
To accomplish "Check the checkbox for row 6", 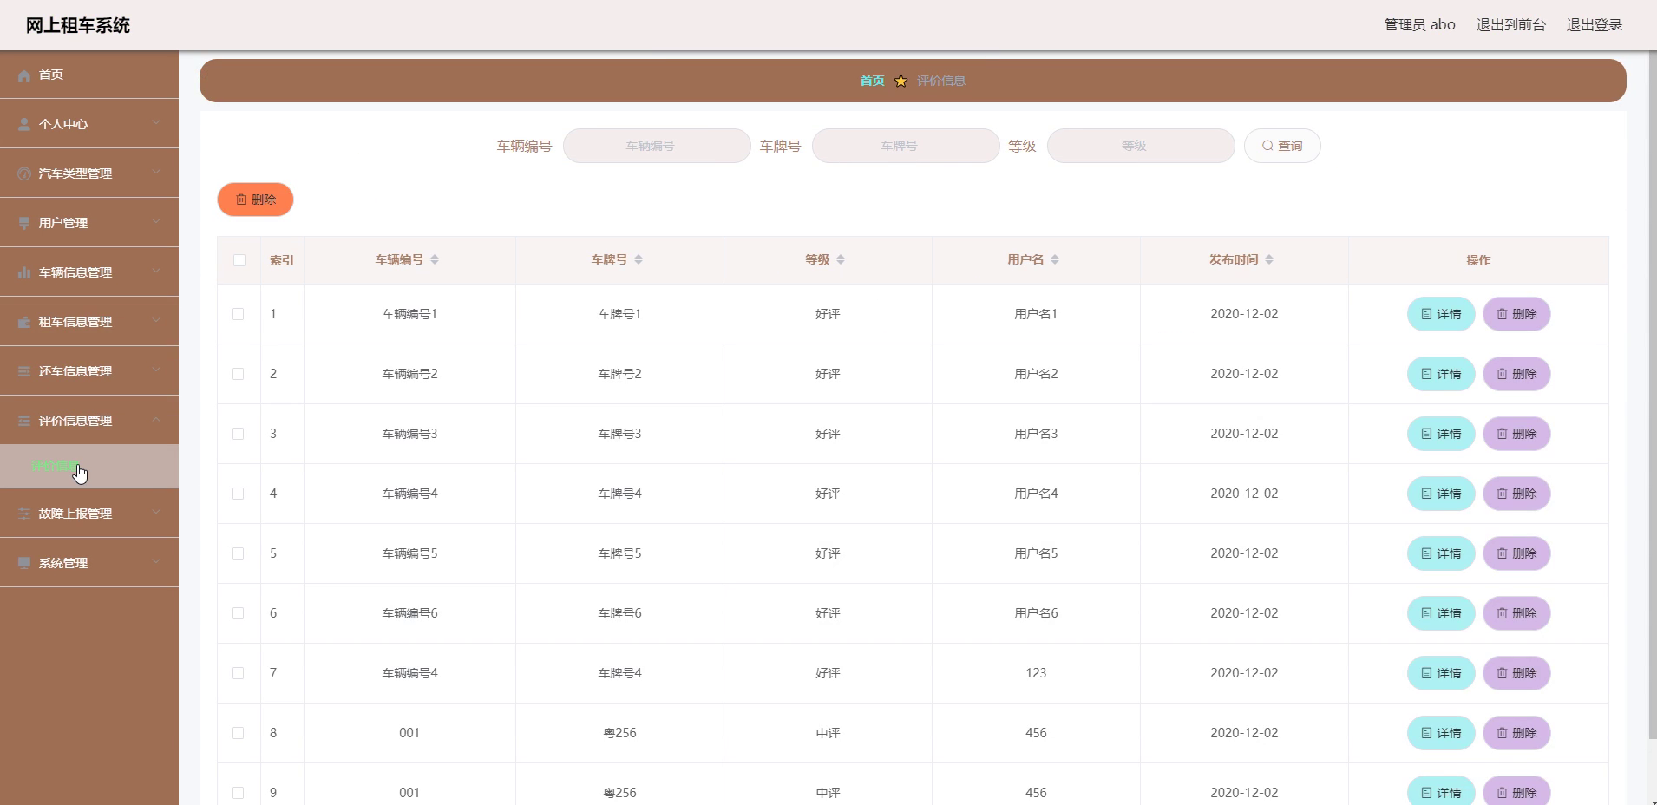I will pos(238,613).
